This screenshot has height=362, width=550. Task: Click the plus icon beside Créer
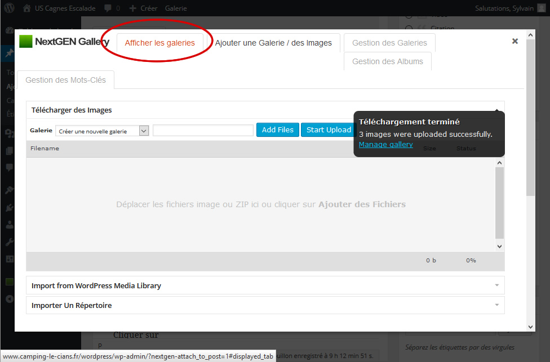(132, 8)
